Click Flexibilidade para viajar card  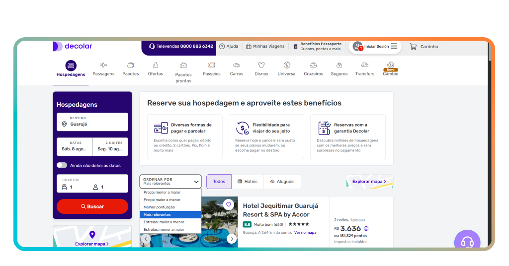(266, 136)
